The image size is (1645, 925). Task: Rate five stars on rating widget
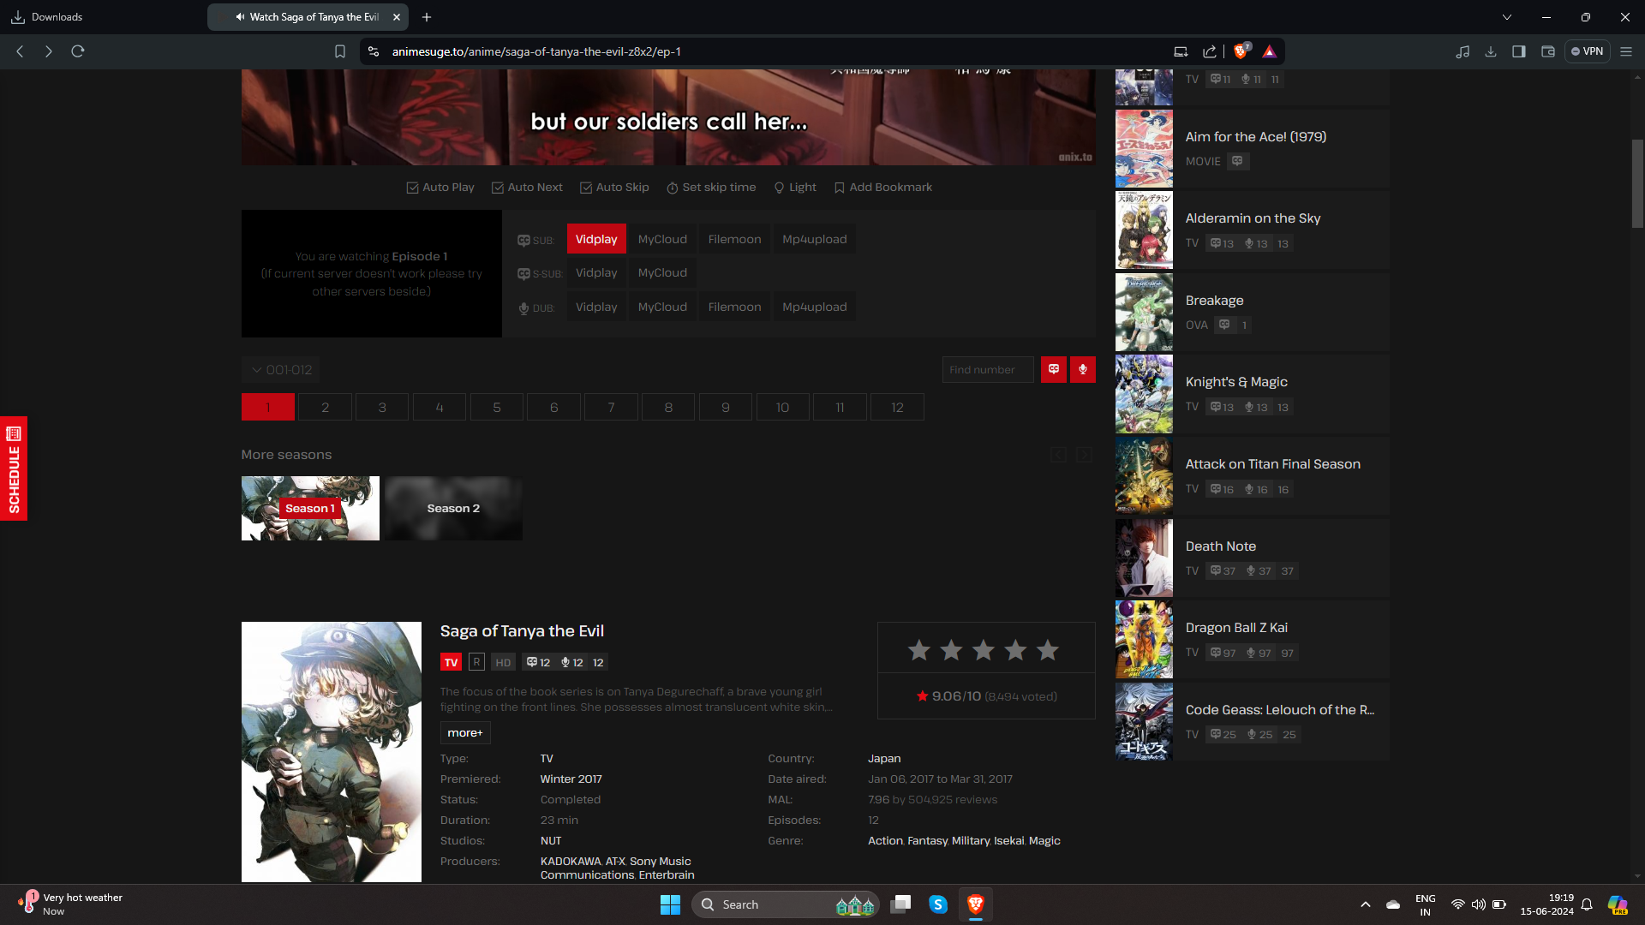pos(1047,651)
